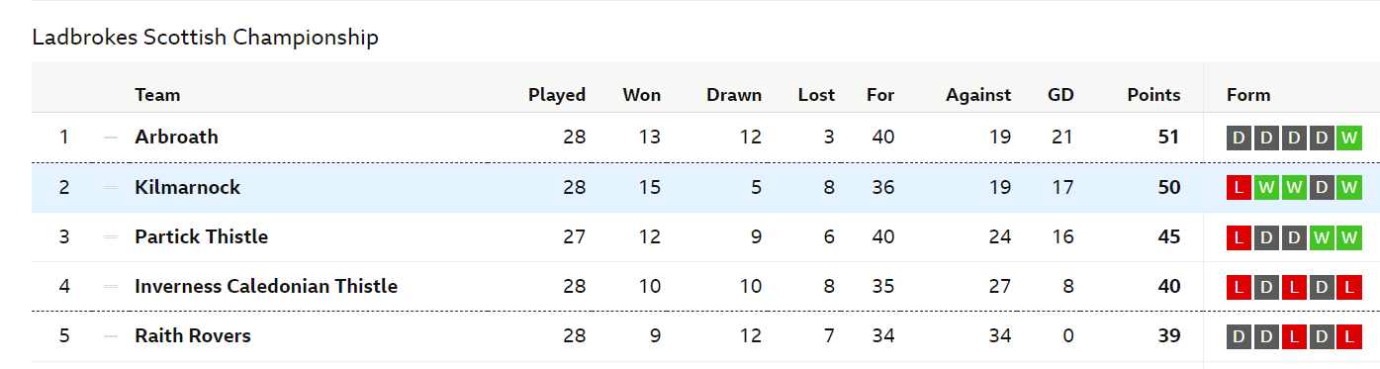The height and width of the screenshot is (369, 1380).
Task: Click the position movement dash beside Arbroath
Action: [111, 138]
